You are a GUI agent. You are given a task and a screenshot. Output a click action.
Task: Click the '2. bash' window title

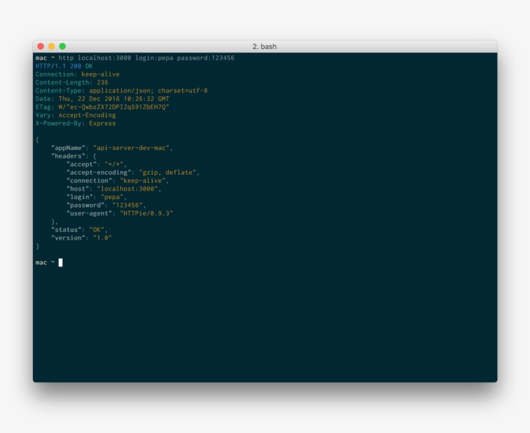click(x=264, y=47)
